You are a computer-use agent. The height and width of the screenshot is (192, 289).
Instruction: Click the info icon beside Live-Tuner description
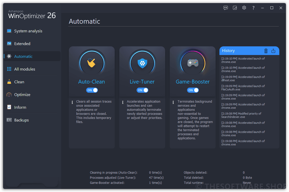123,102
